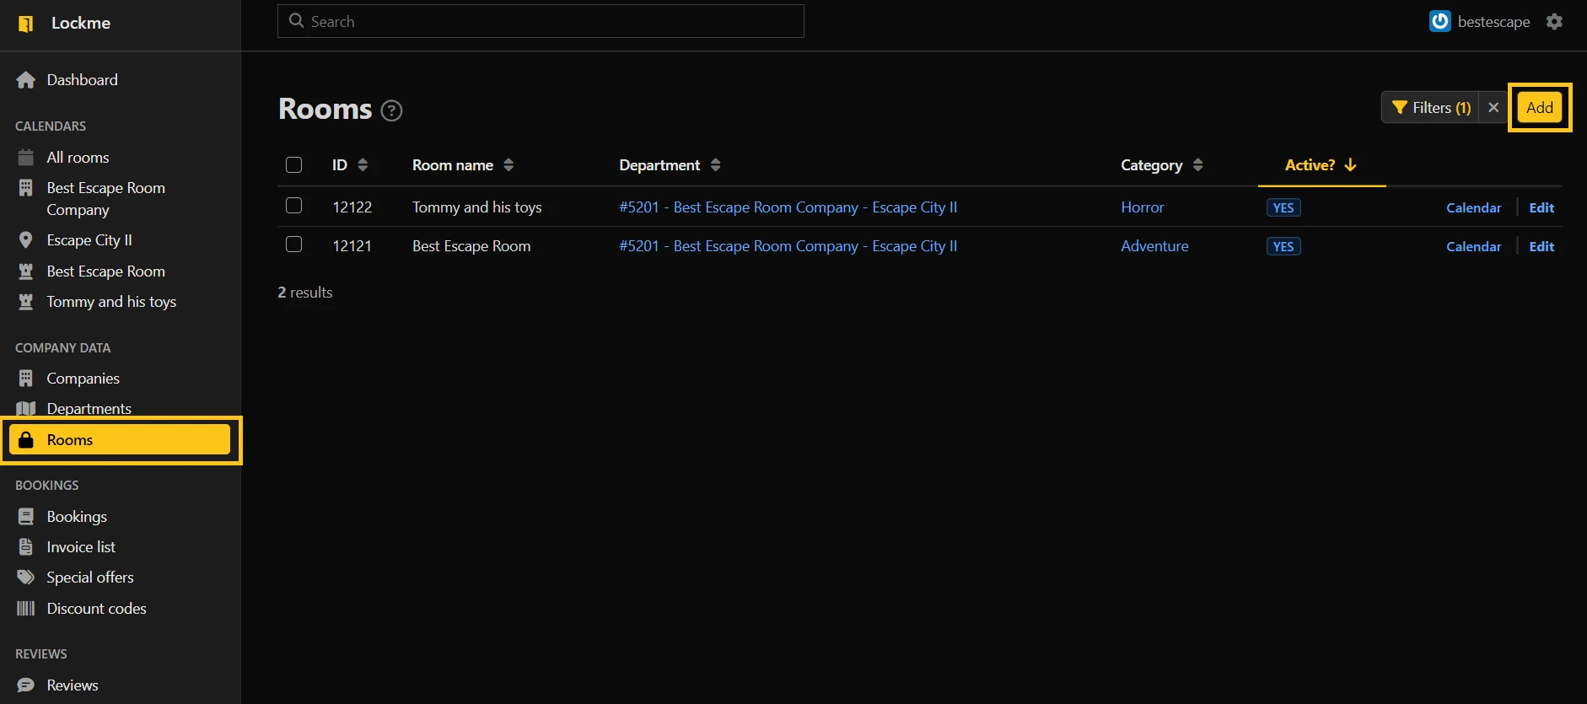Screen dimensions: 1587x704
Task: Toggle the select-all rooms checkbox
Action: click(293, 165)
